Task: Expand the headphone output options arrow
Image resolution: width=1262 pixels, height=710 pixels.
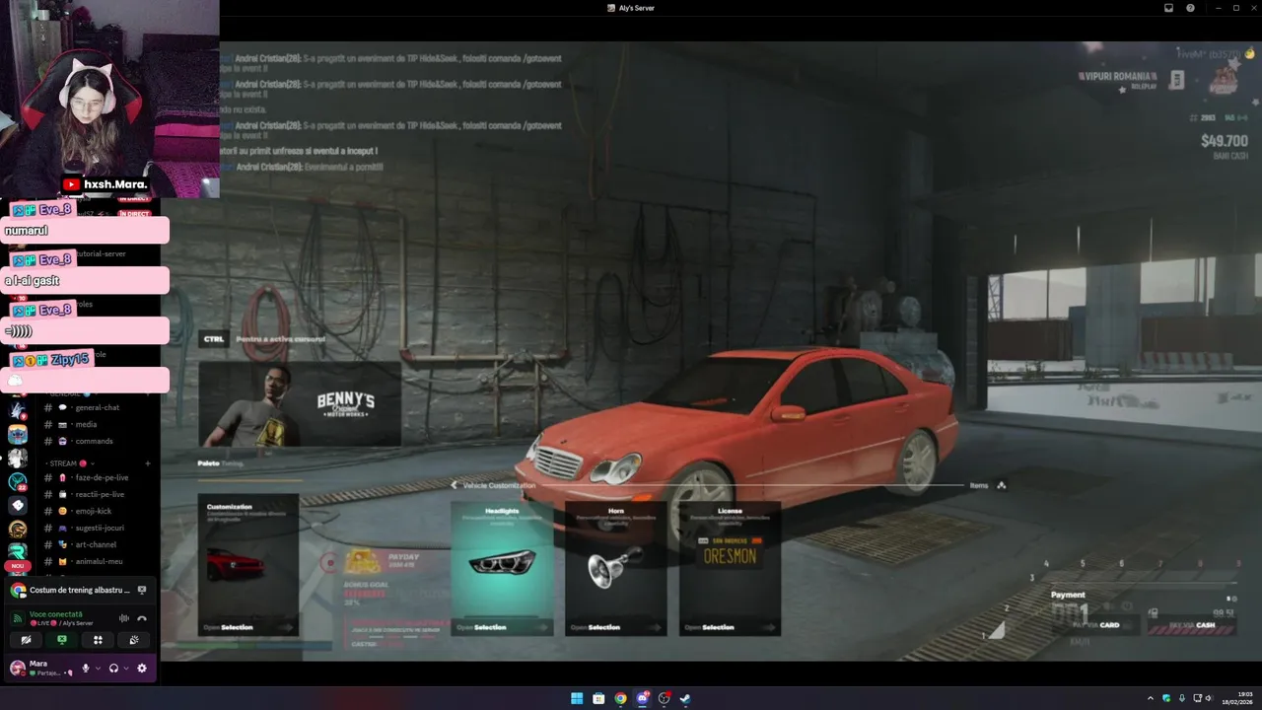Action: point(126,669)
